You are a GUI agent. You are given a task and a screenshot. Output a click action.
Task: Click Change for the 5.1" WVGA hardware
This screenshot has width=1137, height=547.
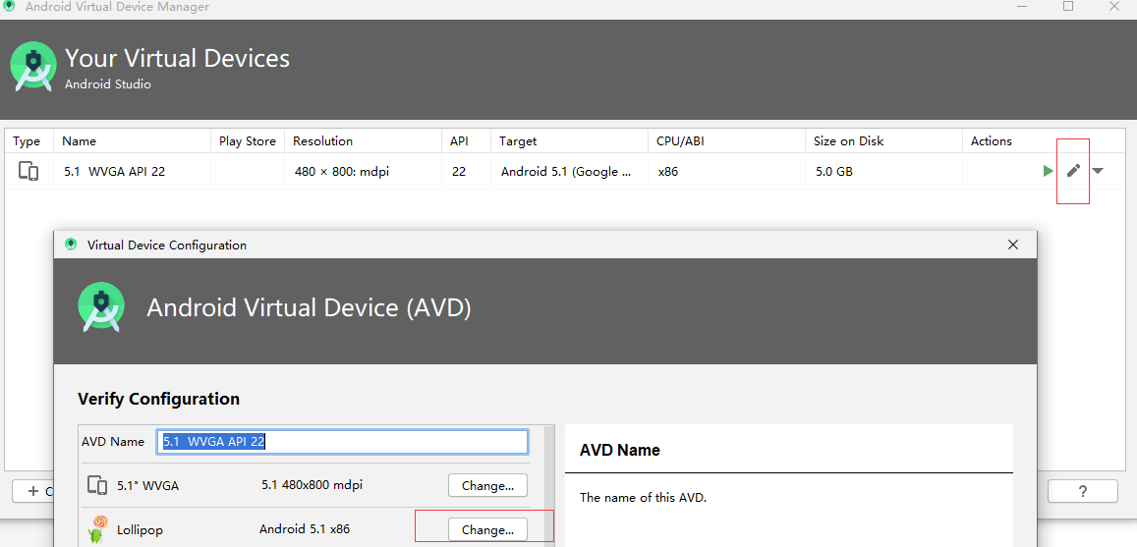(487, 485)
